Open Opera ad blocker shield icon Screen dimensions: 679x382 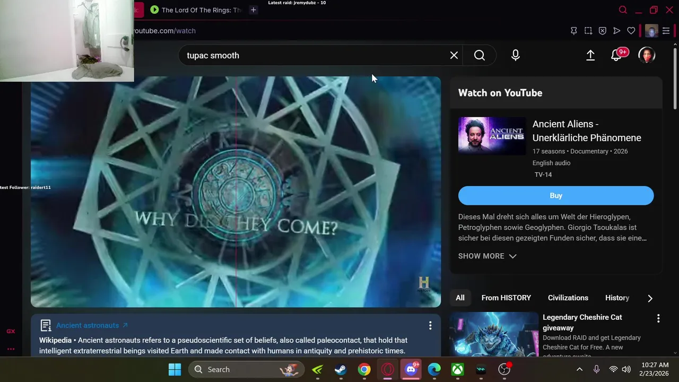(603, 31)
